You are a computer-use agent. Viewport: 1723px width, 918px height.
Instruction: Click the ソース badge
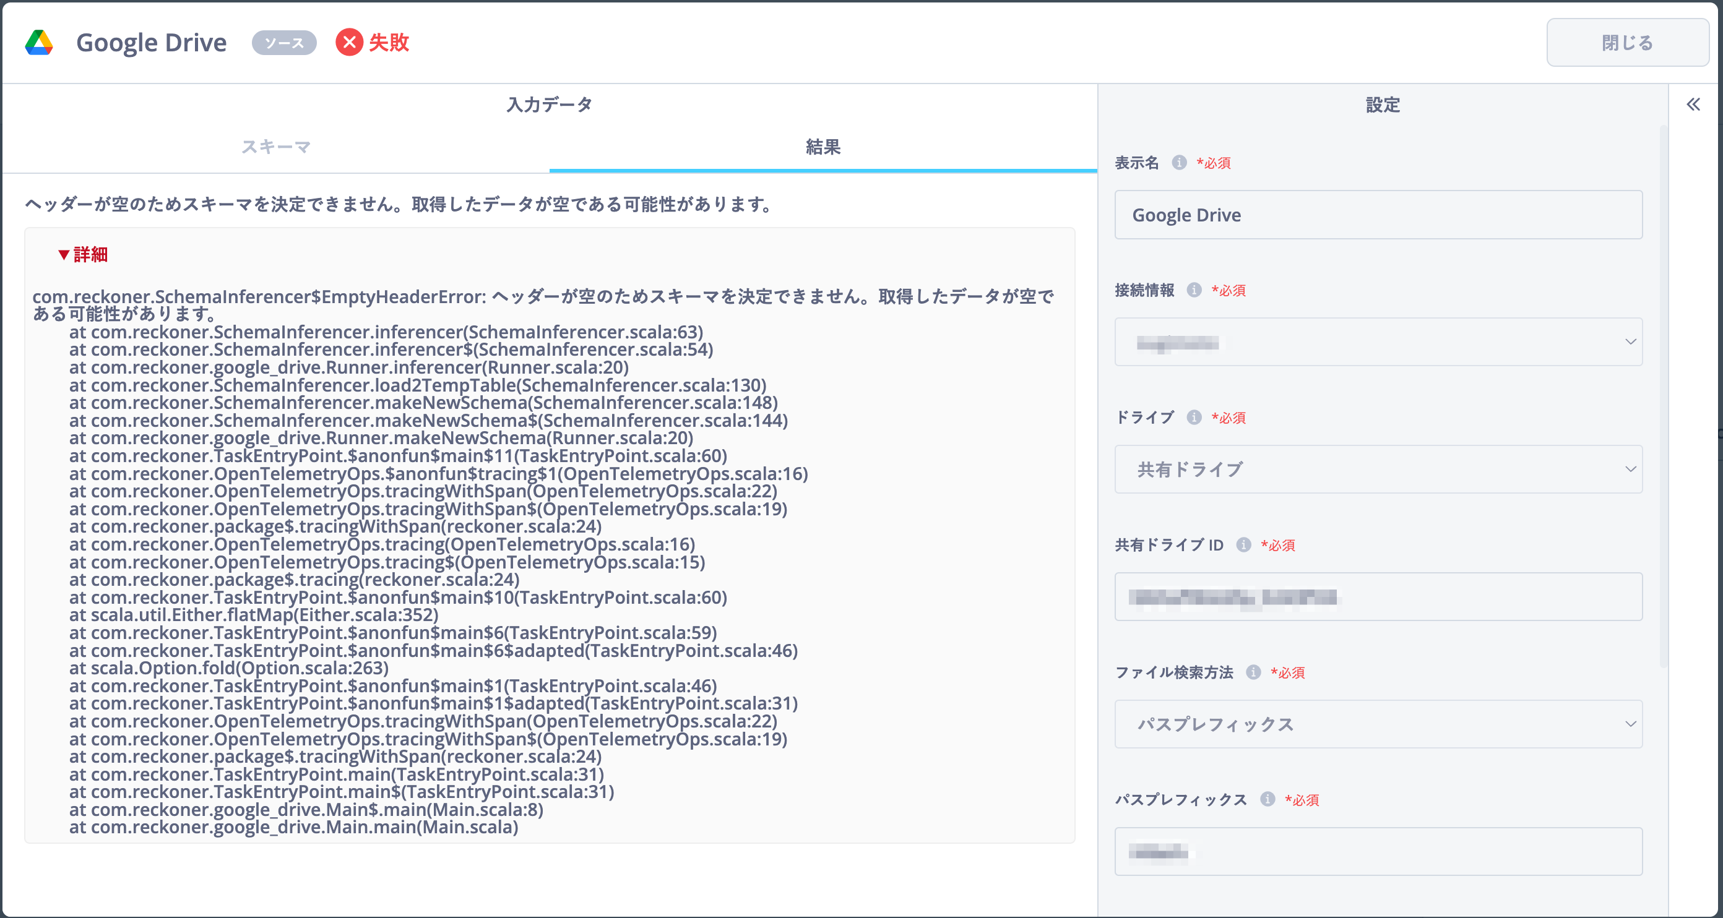point(284,43)
